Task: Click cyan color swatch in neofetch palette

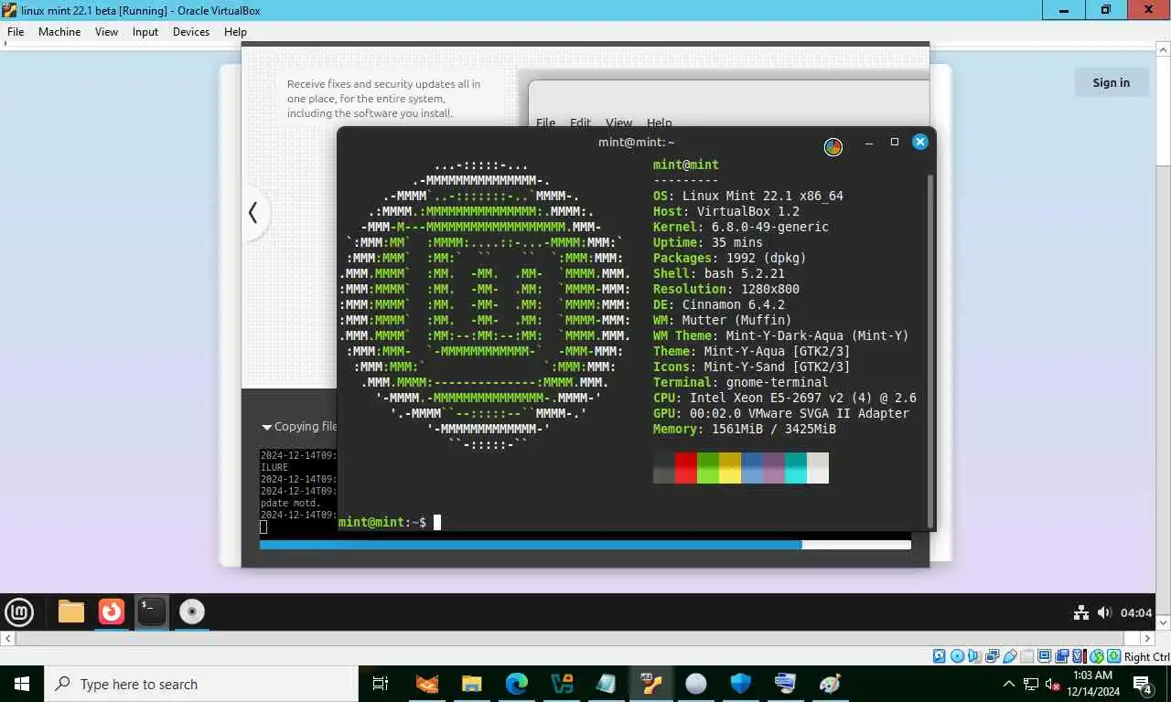Action: tap(796, 468)
